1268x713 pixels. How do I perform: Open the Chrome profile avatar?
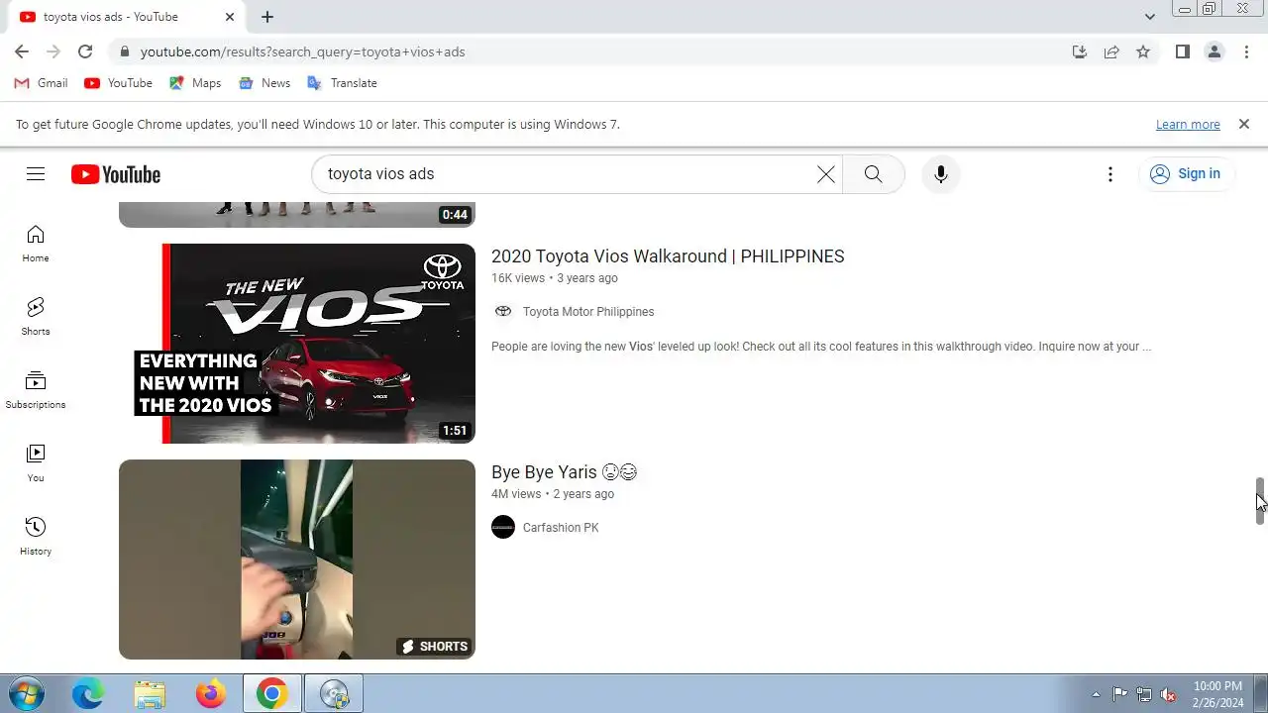pyautogui.click(x=1214, y=51)
